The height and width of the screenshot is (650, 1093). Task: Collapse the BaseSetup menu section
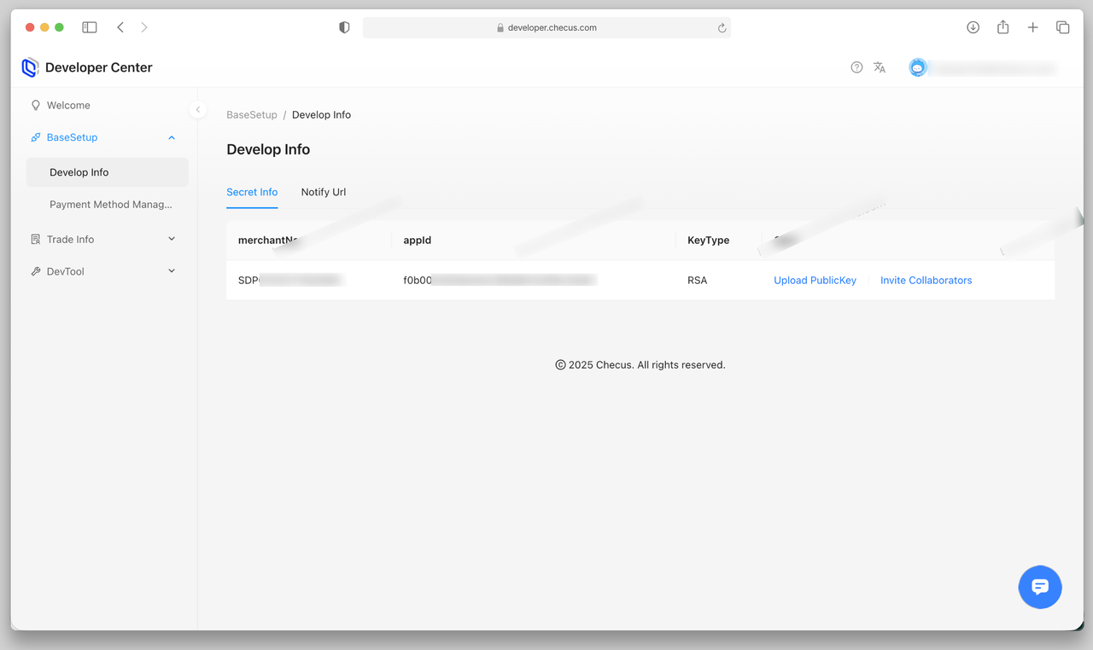tap(172, 137)
